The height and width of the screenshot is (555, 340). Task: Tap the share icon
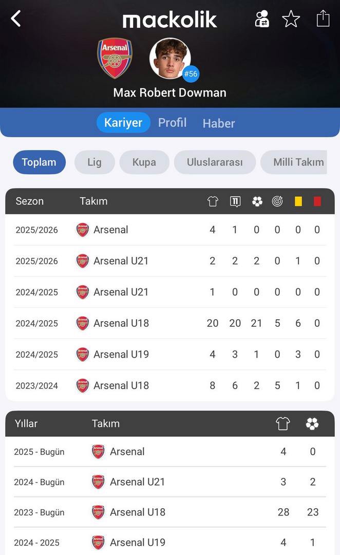pos(323,18)
